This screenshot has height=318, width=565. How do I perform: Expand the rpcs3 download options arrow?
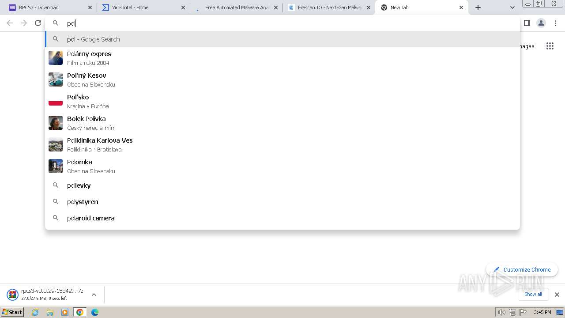(94, 295)
